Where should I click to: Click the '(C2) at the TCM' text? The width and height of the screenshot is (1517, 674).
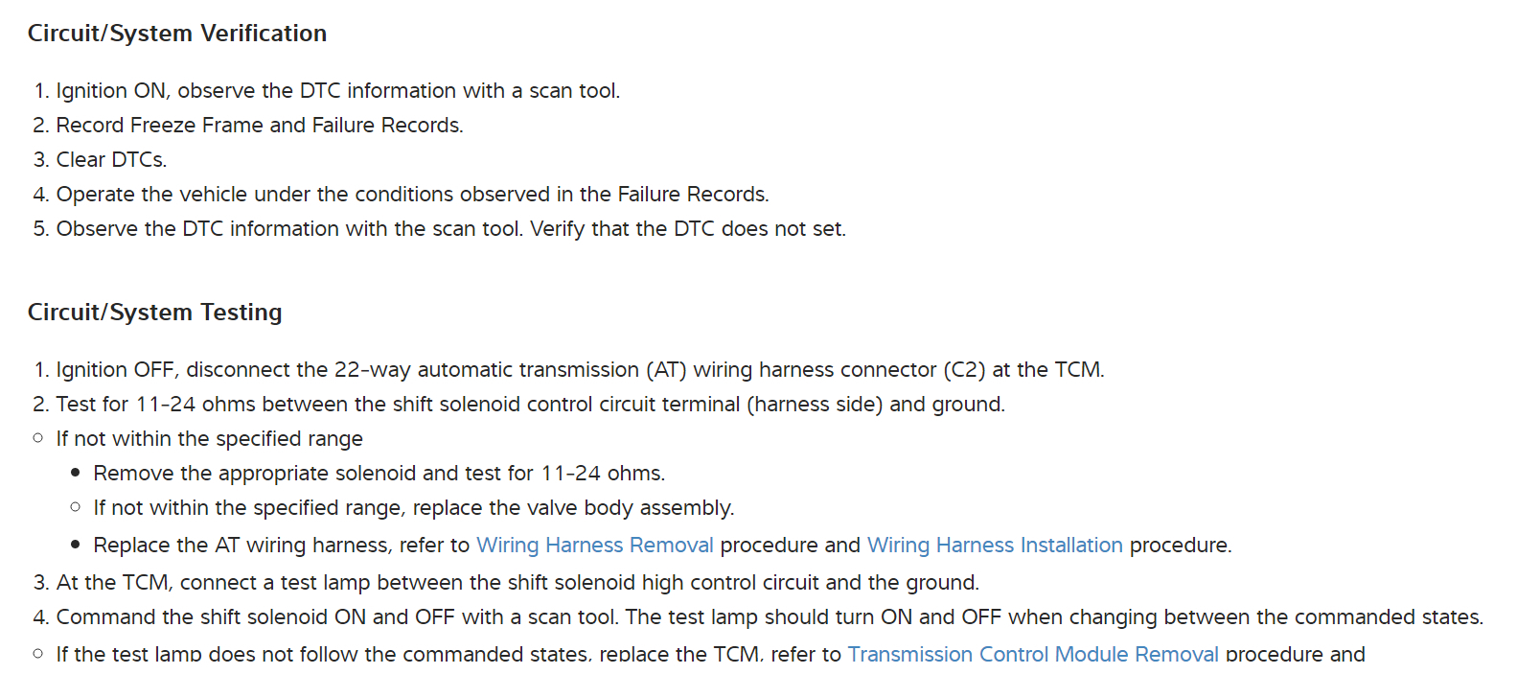click(x=1023, y=370)
